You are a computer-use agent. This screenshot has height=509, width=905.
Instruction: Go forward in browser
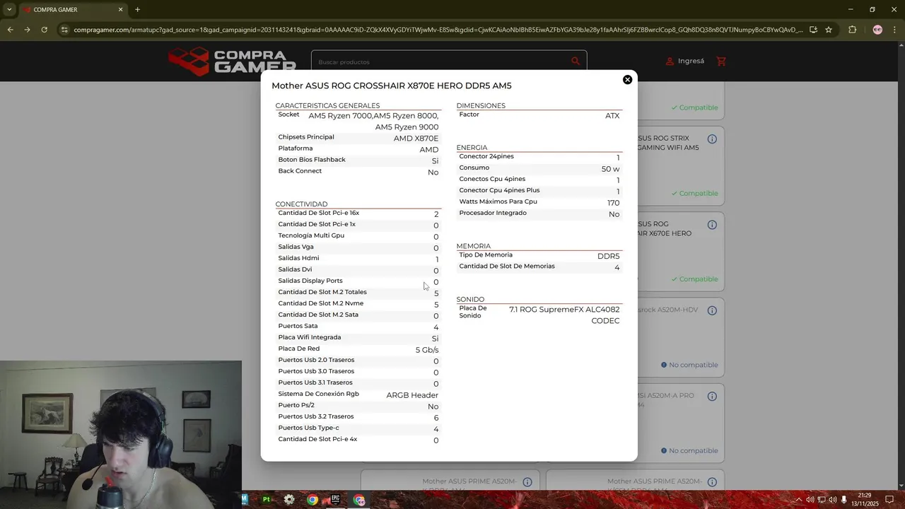tap(27, 30)
